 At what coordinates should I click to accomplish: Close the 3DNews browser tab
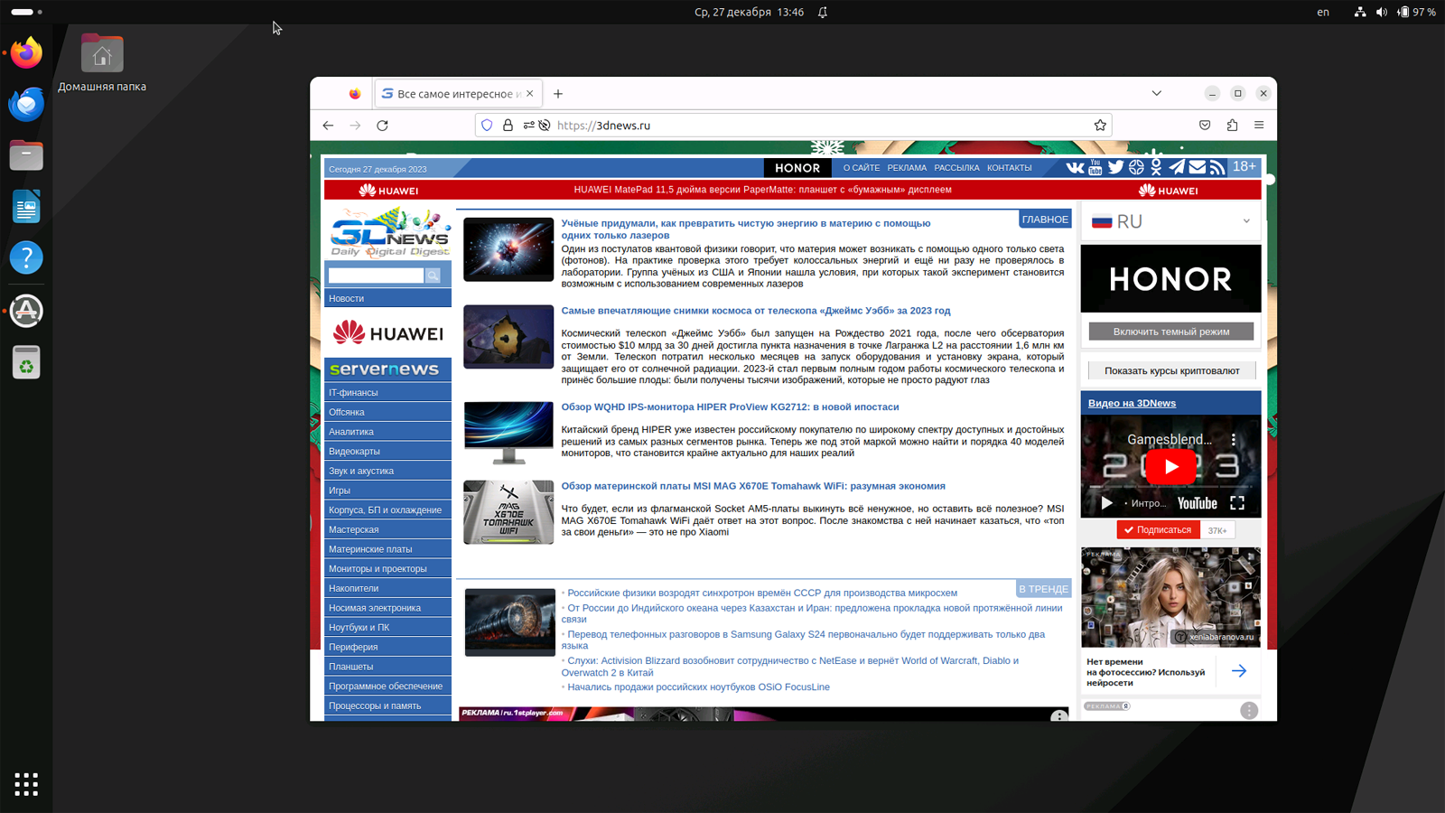(x=530, y=94)
